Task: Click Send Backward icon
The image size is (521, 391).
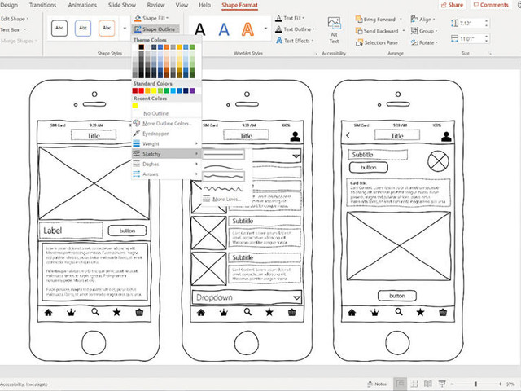Action: [359, 31]
